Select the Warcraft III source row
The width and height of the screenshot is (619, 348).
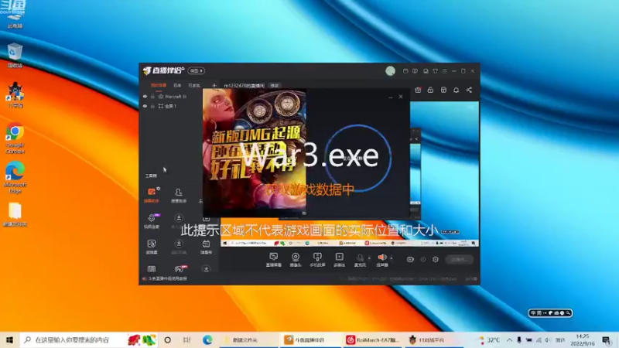pyautogui.click(x=171, y=96)
